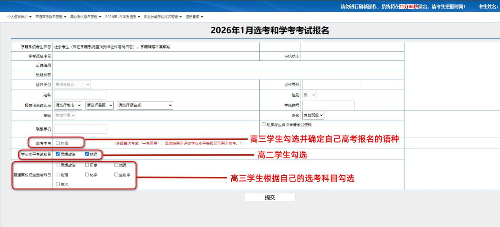The image size is (500, 227).
Task: Expand the 单独考试报名管理 menu
Action: click(x=86, y=16)
